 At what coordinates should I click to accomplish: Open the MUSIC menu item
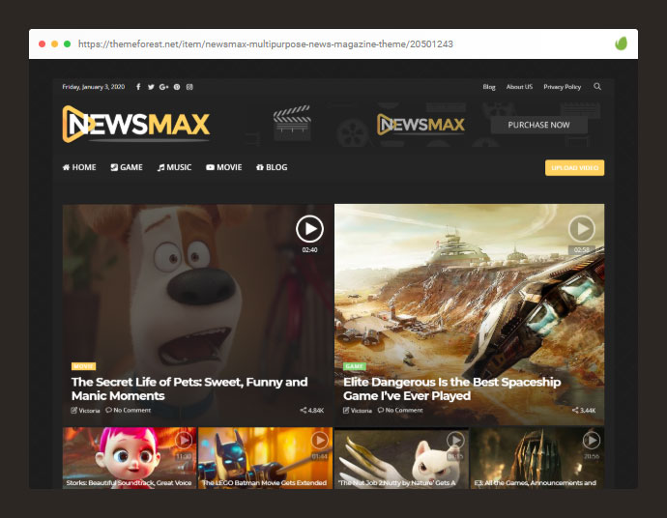174,167
